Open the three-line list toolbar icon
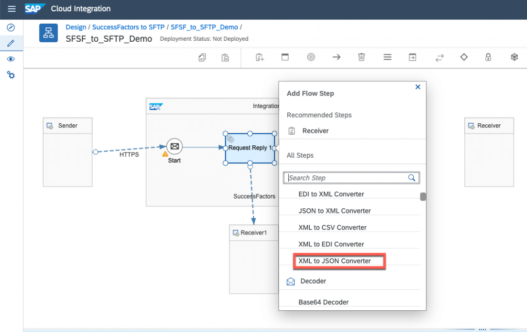 point(387,57)
